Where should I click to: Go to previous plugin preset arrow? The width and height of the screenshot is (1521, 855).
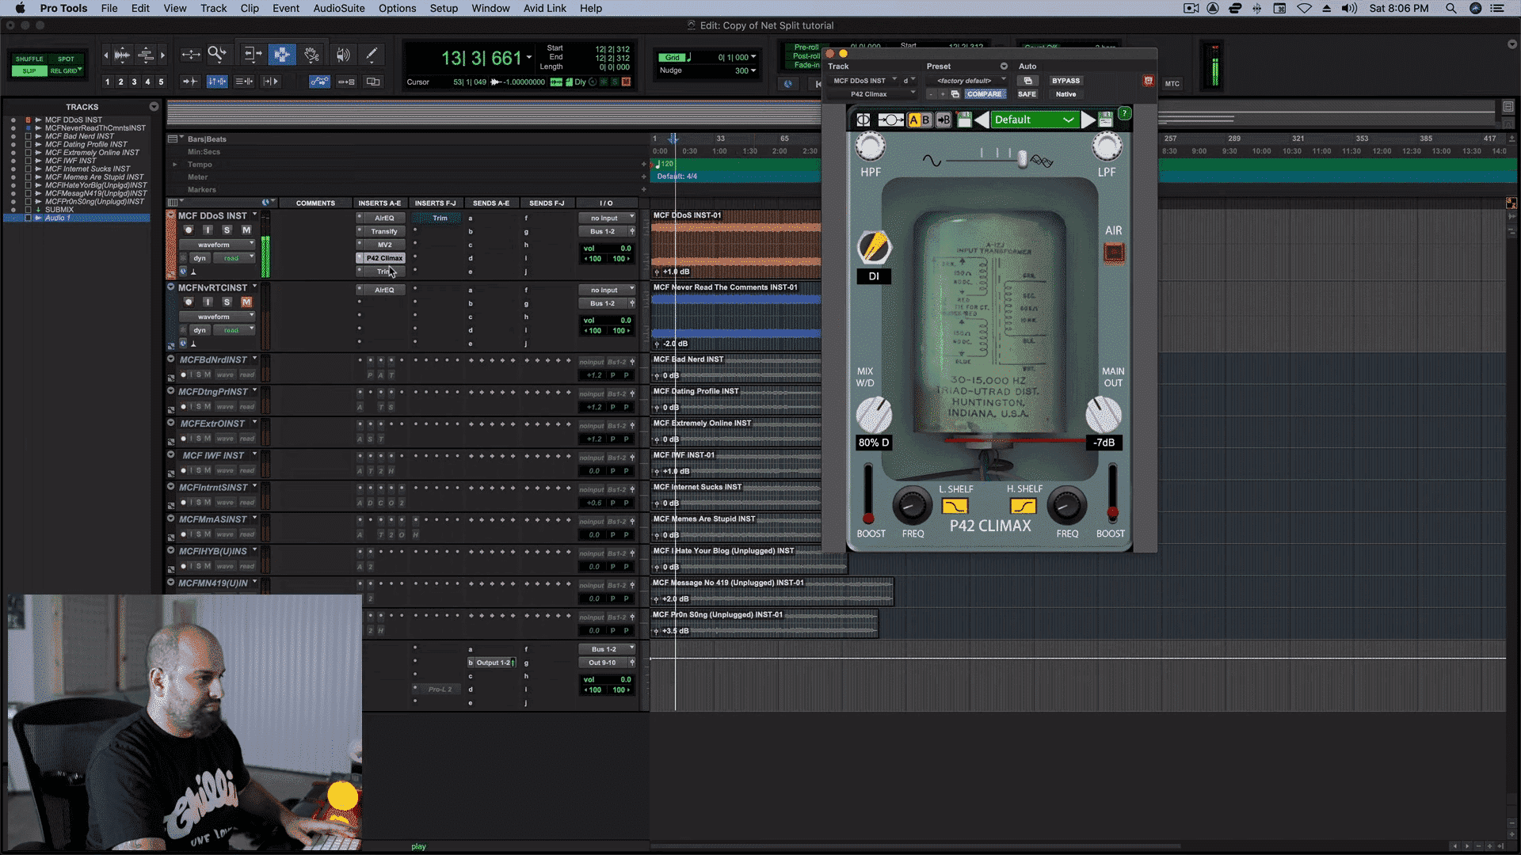(982, 120)
